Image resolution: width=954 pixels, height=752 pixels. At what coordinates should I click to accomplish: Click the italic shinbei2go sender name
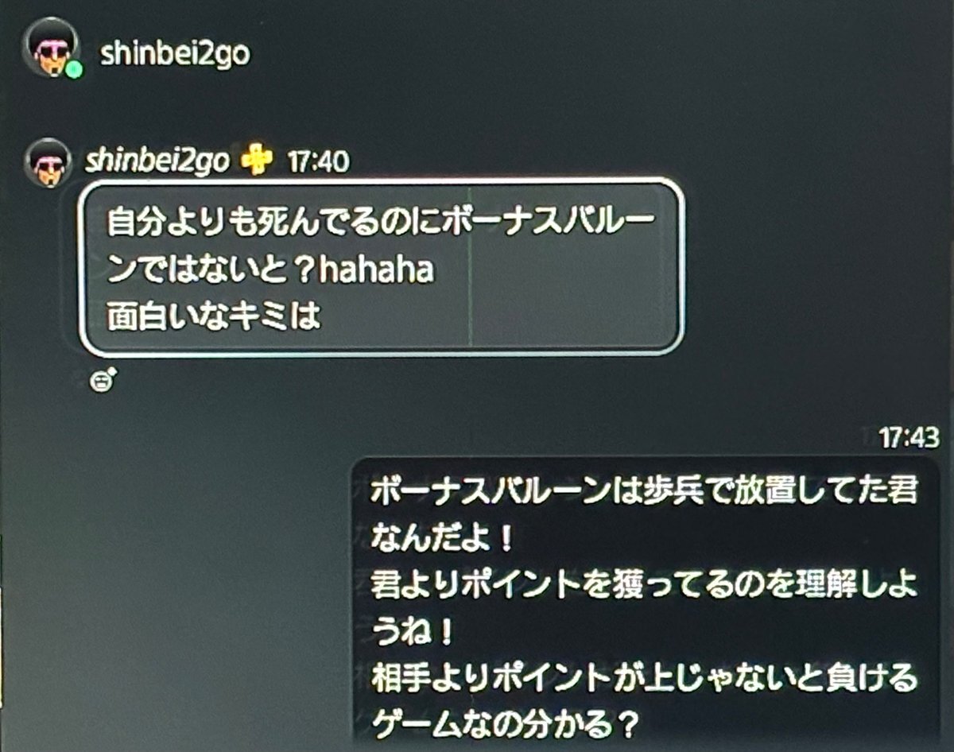[157, 161]
